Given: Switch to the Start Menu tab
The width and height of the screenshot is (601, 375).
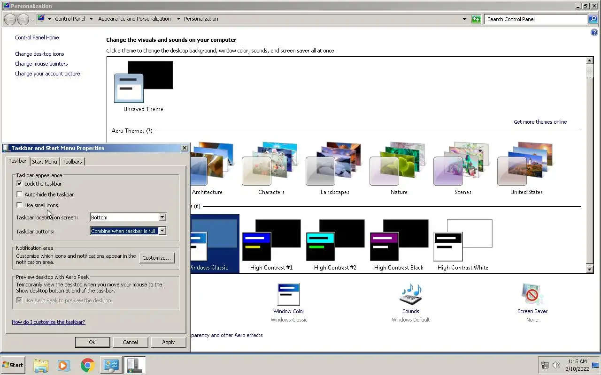Looking at the screenshot, I should [45, 162].
